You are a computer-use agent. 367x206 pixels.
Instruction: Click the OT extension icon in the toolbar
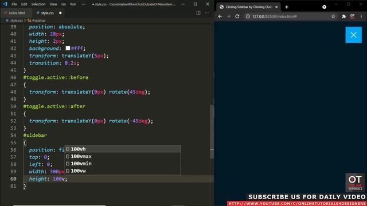(x=353, y=16)
